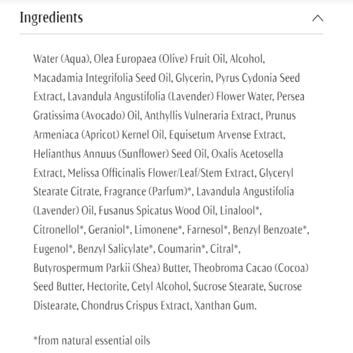Click the "*from natural essential oils" footnote
The image size is (353, 353).
92,340
